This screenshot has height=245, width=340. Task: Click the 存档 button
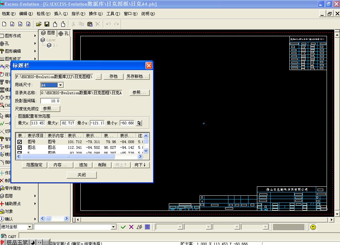click(x=114, y=76)
